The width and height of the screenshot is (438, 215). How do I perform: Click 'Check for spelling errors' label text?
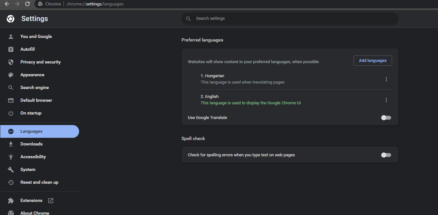[241, 155]
